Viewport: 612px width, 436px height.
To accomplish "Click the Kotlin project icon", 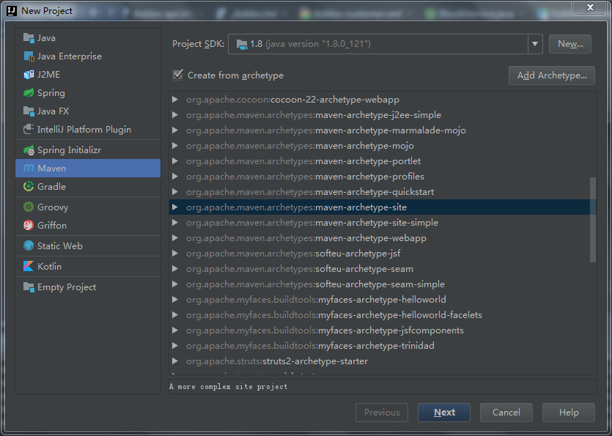I will click(29, 267).
